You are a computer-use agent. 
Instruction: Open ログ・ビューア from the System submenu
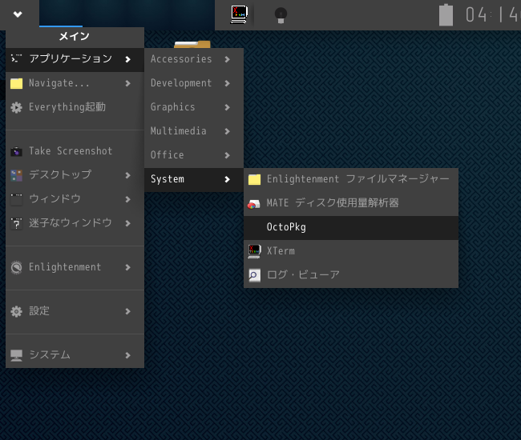[351, 275]
